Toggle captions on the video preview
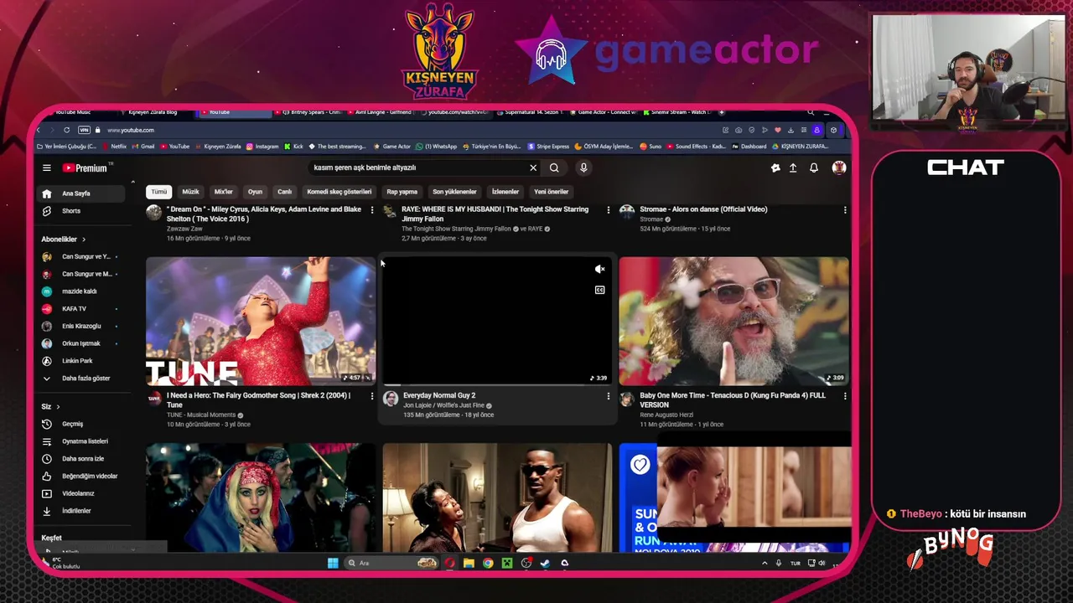The height and width of the screenshot is (603, 1073). (599, 290)
